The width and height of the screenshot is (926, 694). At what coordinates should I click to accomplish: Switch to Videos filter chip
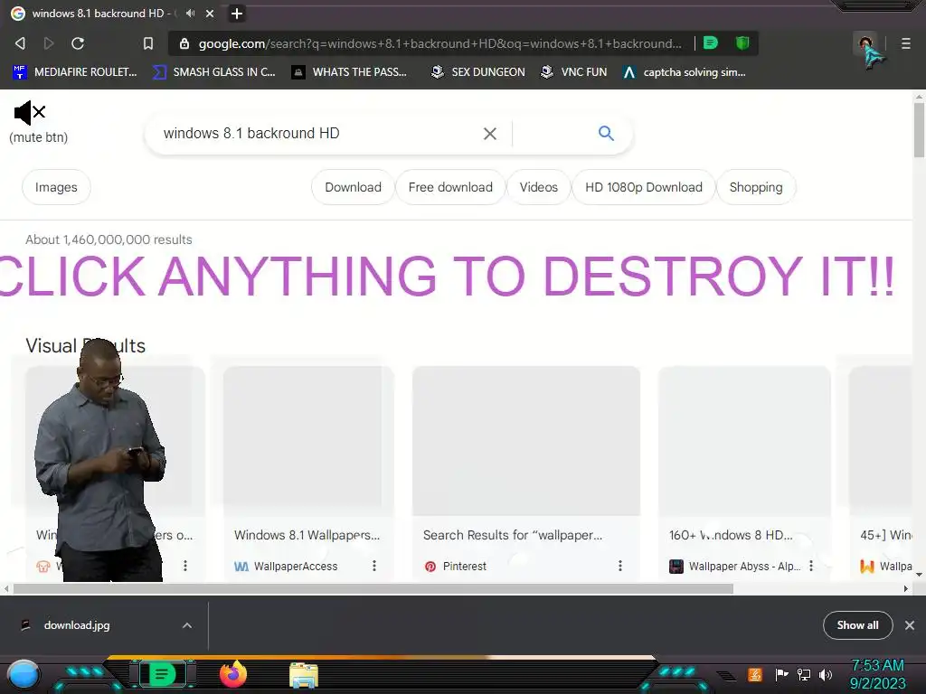point(539,187)
